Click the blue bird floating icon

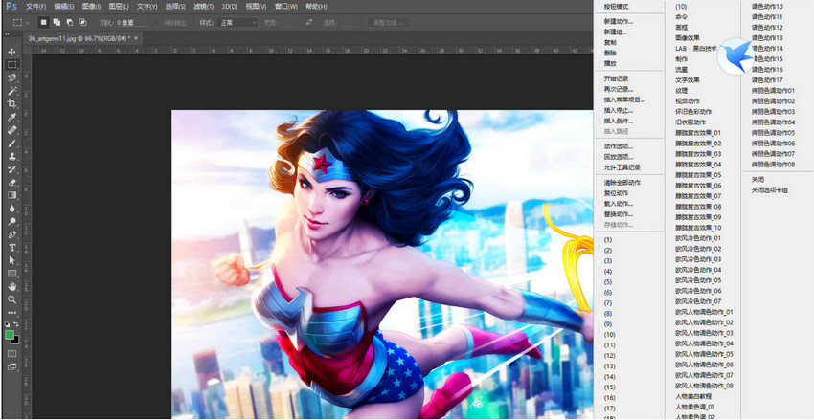736,56
